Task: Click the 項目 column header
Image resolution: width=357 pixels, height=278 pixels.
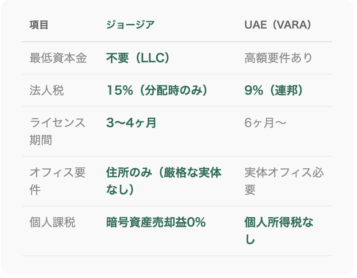Action: [39, 25]
